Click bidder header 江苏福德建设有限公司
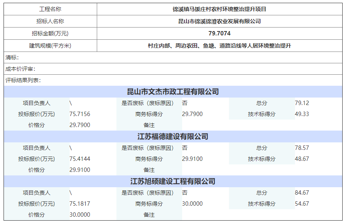 coord(173,136)
